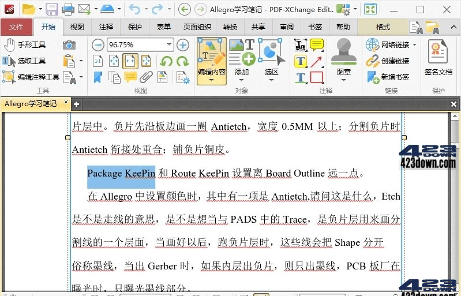461x296 pixels.
Task: Expand the 图章 dropdown arrow
Action: (343, 80)
